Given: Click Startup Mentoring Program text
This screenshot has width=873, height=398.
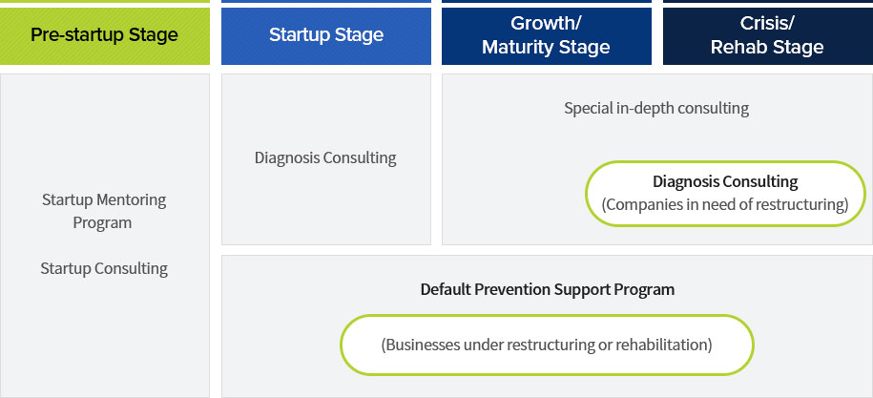Looking at the screenshot, I should coord(104,211).
